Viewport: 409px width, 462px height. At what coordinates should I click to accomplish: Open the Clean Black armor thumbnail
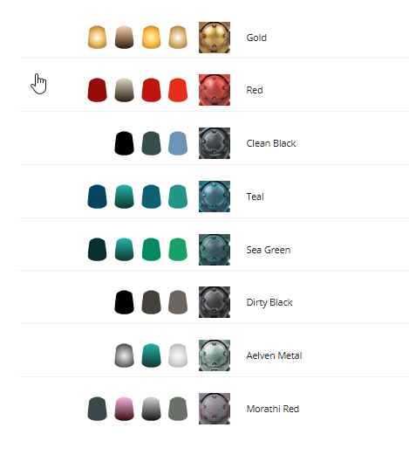(x=215, y=143)
